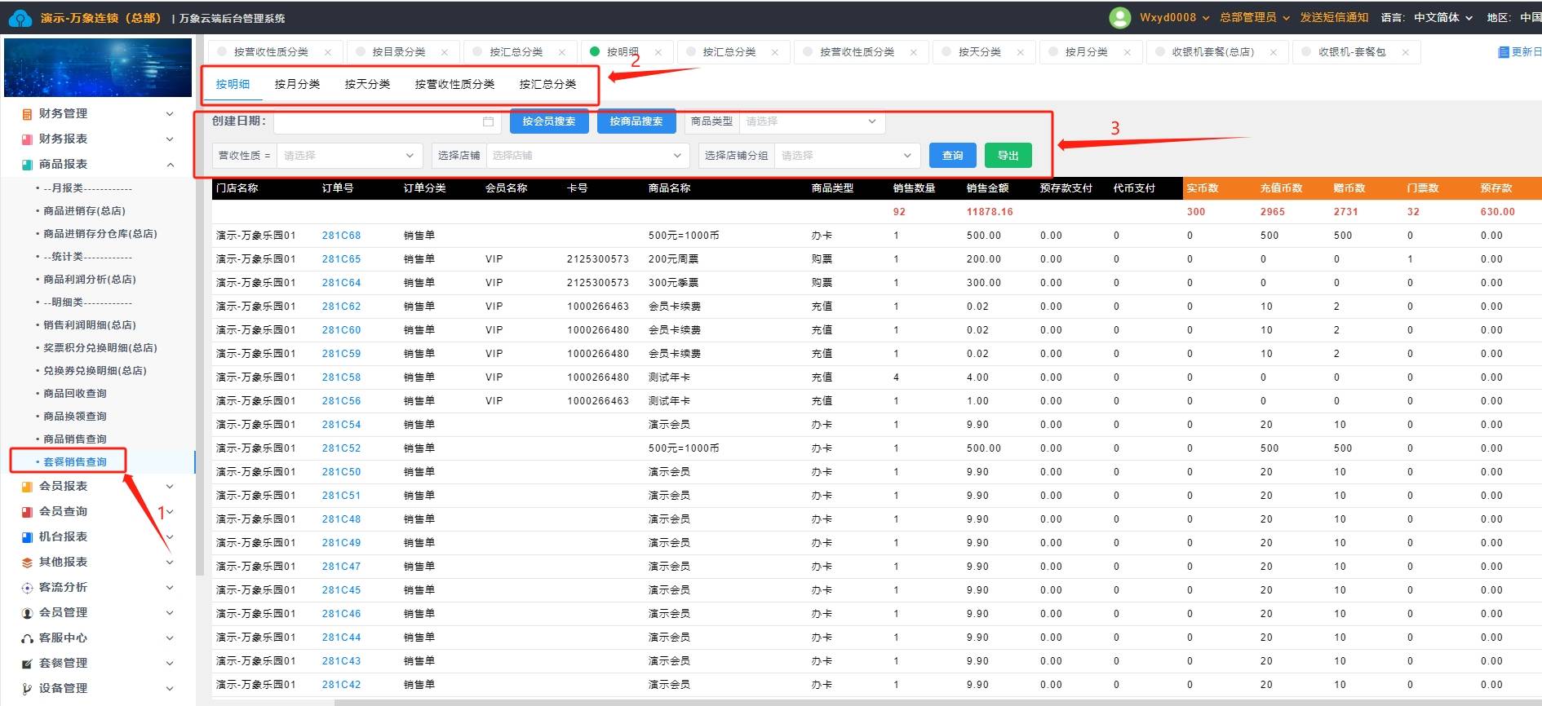The image size is (1542, 706).
Task: Click the 按商品搜索 button
Action: coord(636,121)
